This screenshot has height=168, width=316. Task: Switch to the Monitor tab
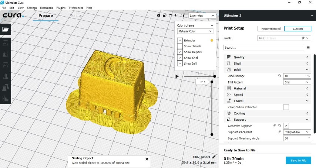75,16
